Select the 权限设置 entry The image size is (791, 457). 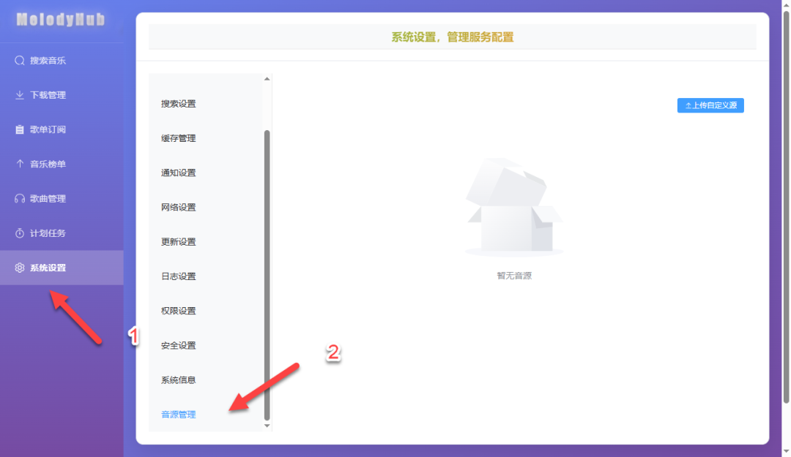pos(179,311)
